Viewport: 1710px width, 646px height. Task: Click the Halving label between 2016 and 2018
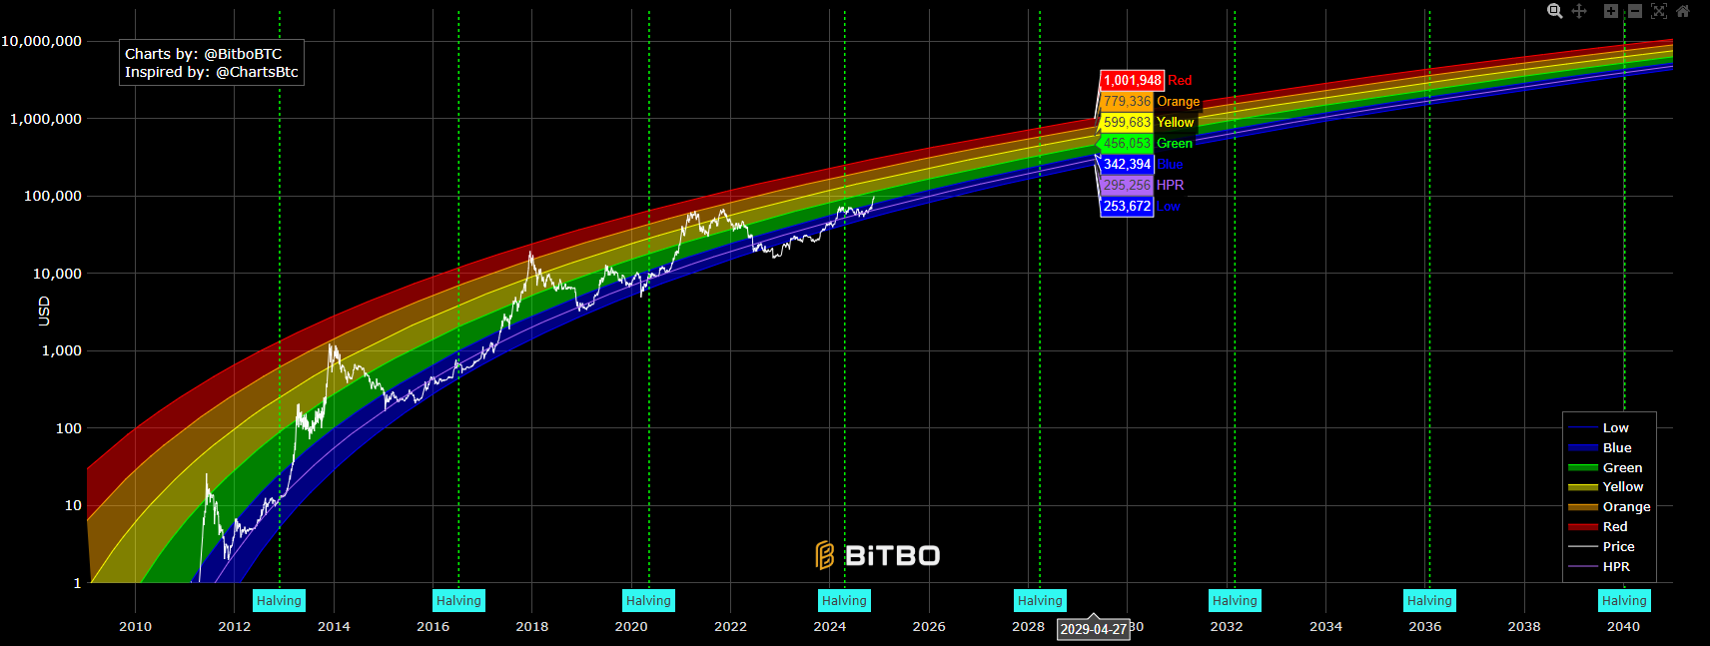point(458,600)
